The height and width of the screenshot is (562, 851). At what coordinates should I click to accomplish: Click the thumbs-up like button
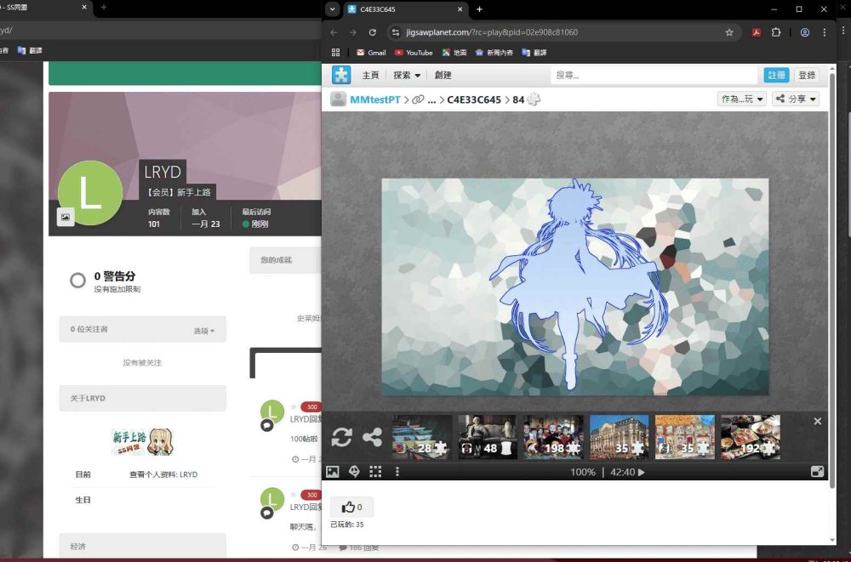point(351,508)
